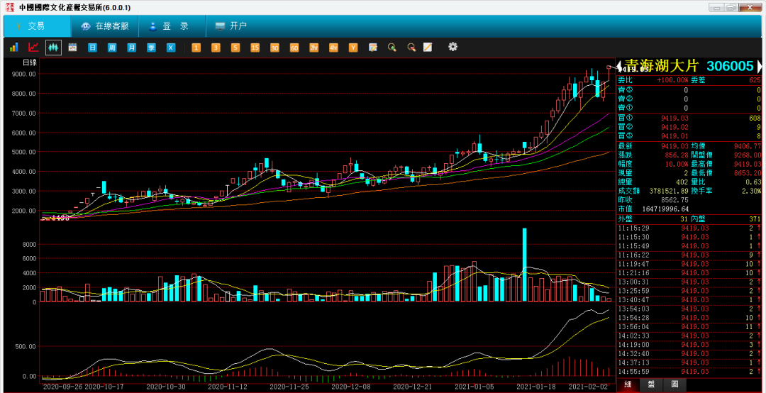766x393 pixels.
Task: Switch to the 細 details tab
Action: [x=628, y=384]
